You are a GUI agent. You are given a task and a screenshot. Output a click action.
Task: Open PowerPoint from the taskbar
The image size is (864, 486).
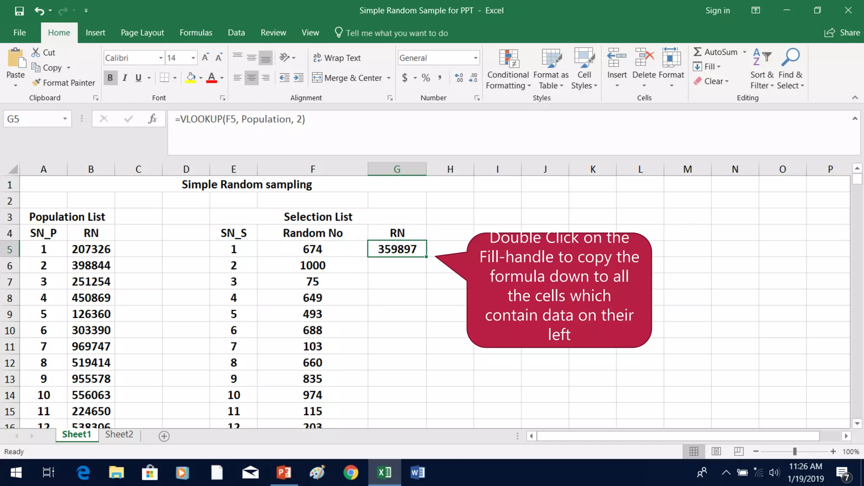[x=283, y=472]
